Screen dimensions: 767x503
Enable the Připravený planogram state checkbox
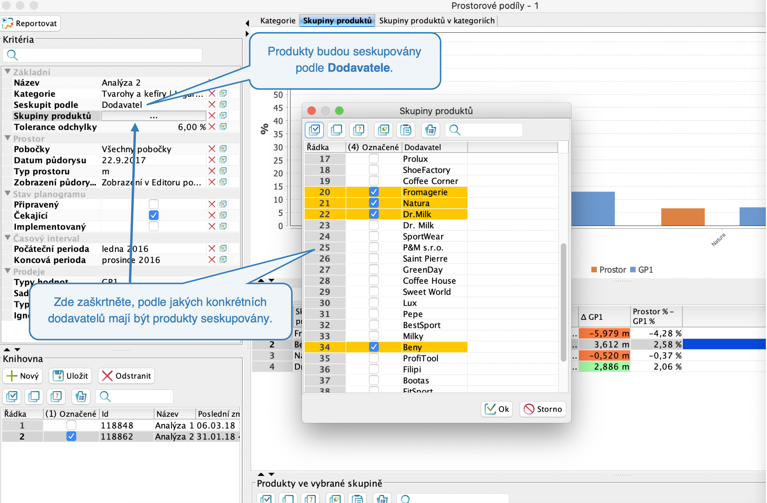[x=153, y=204]
